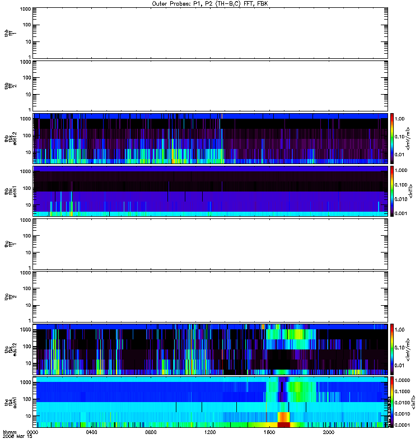The image size is (420, 448).
Task: Click the thc fbk scm1 color bar
Action: (x=392, y=402)
